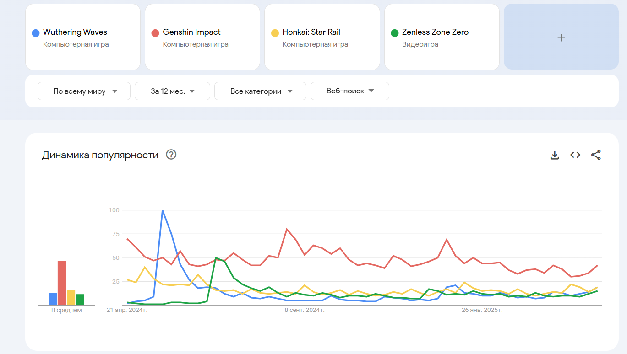The image size is (627, 354).
Task: Click the 26 янв. 2025 г. axis label
Action: (x=482, y=311)
